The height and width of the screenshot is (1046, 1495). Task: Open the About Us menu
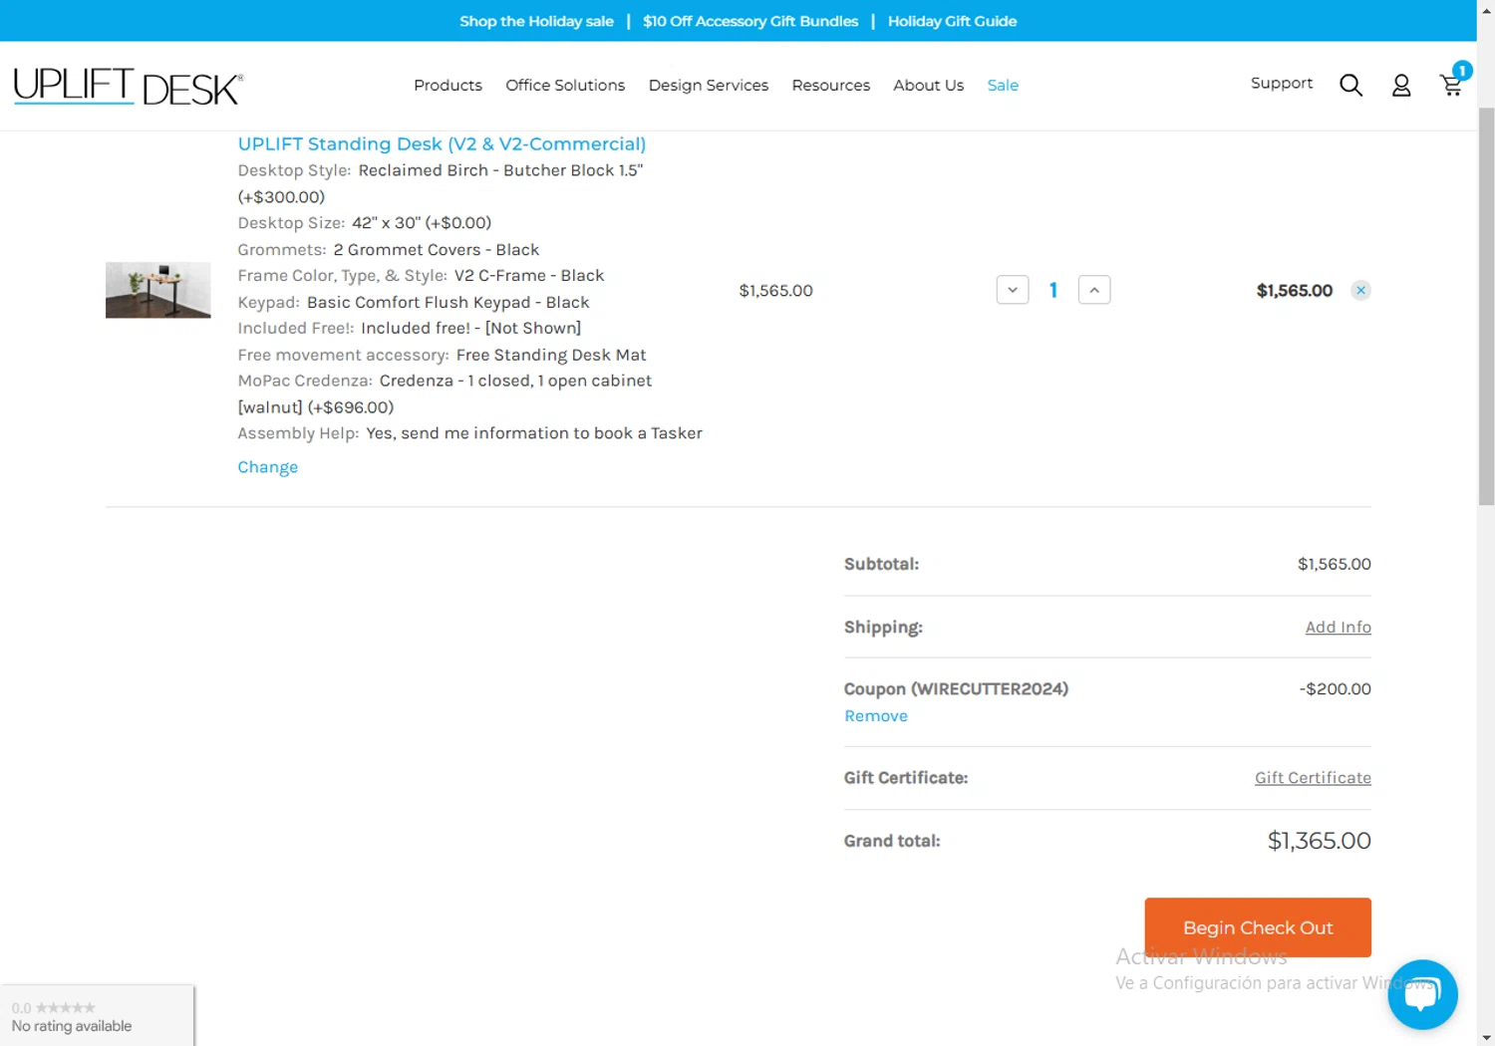coord(929,86)
